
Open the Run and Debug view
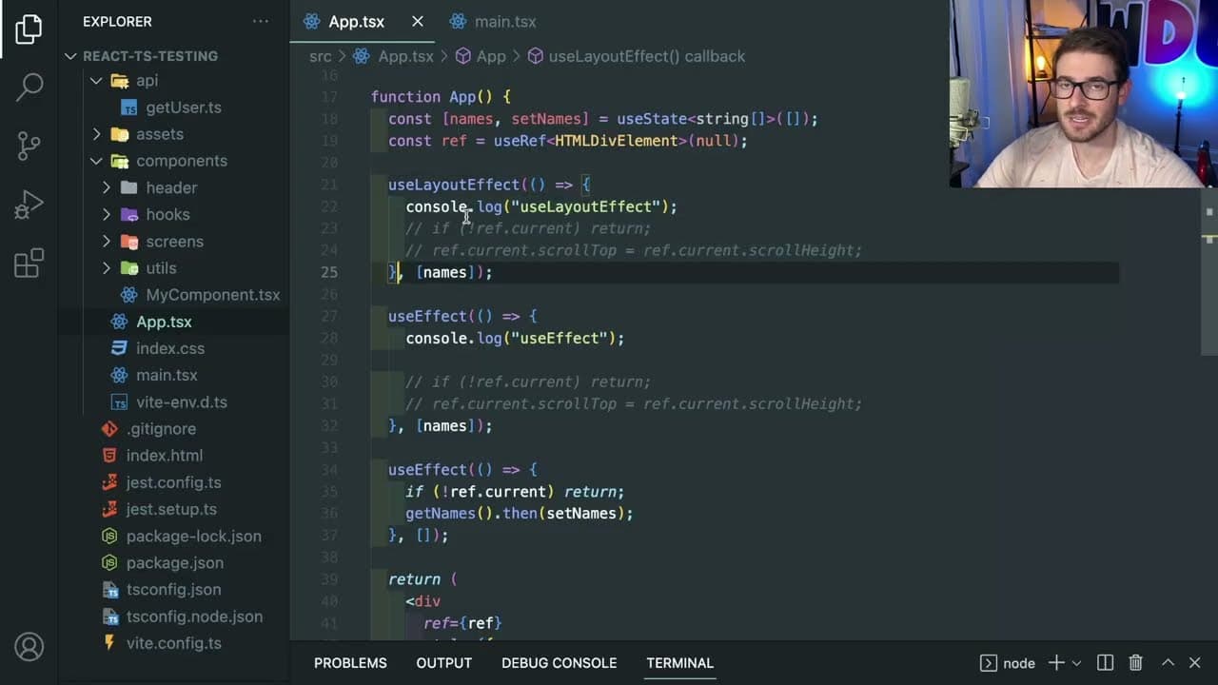(29, 204)
